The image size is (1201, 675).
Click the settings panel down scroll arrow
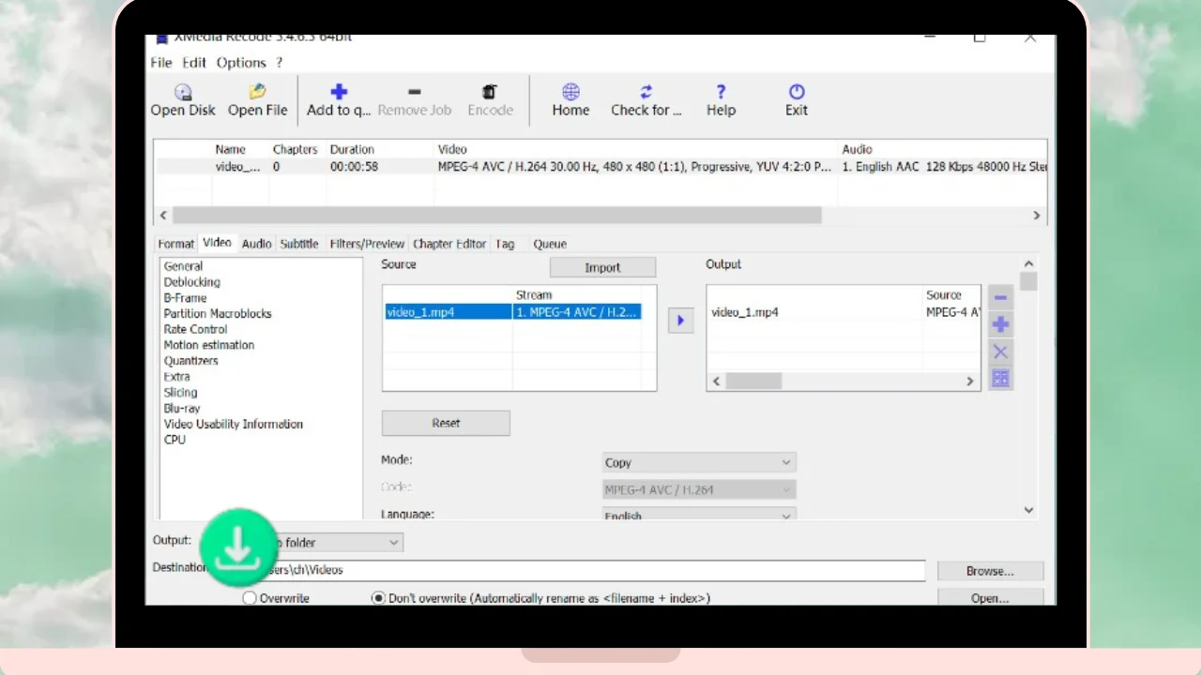[1028, 510]
